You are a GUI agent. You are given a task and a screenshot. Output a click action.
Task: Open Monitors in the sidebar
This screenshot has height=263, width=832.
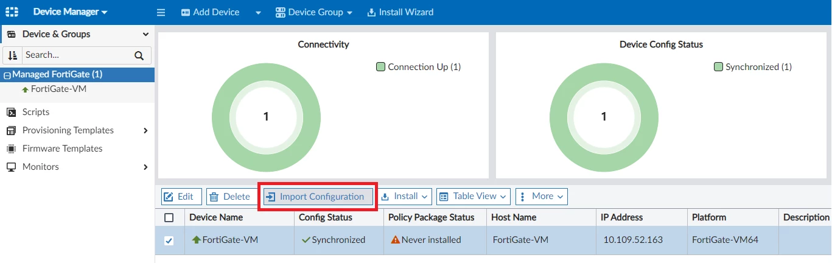pos(41,167)
